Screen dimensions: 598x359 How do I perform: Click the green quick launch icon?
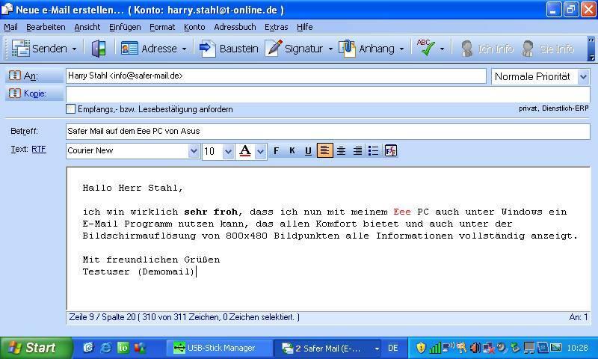click(x=123, y=348)
